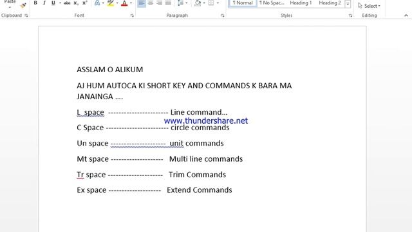The width and height of the screenshot is (412, 232).
Task: Launch Paragraph settings dialog
Action: coord(223,15)
